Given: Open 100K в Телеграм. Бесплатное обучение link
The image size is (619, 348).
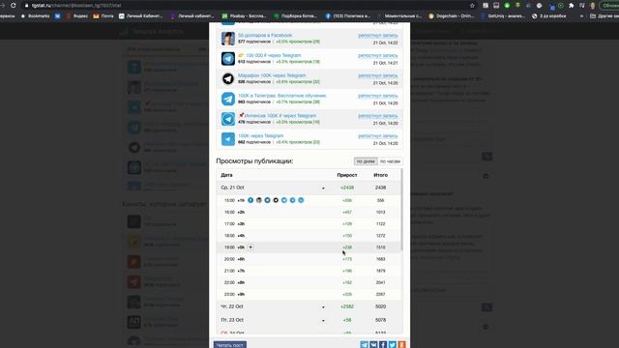Looking at the screenshot, I should pyautogui.click(x=281, y=96).
